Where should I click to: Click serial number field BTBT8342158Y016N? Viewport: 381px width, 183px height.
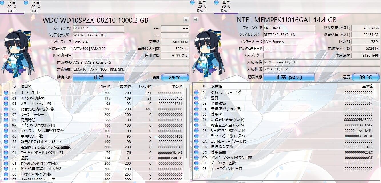(x=289, y=35)
